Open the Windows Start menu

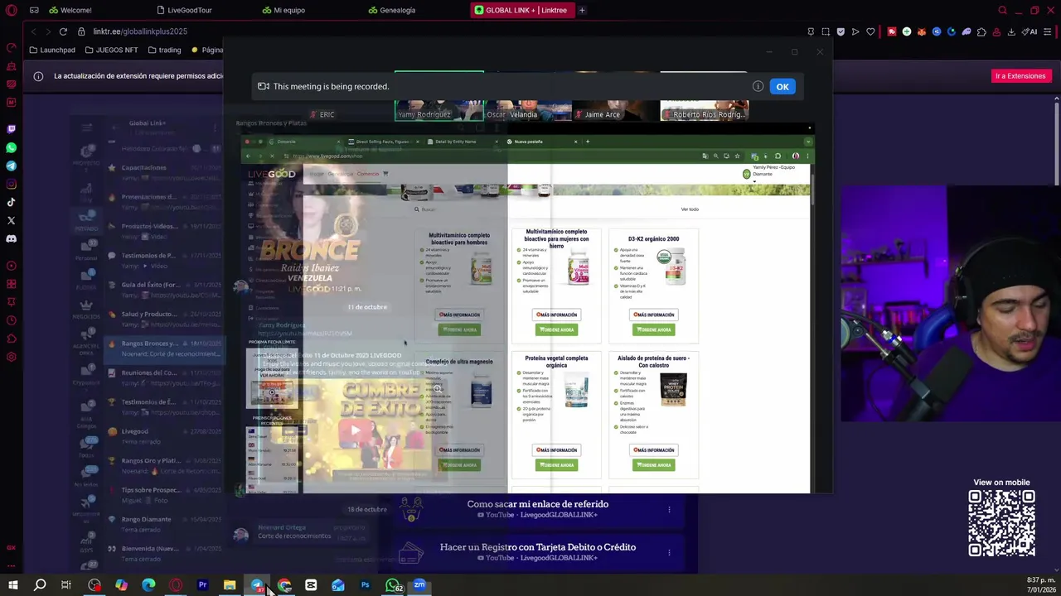(12, 585)
